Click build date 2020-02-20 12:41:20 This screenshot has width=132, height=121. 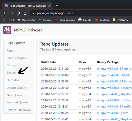[x=55, y=69]
